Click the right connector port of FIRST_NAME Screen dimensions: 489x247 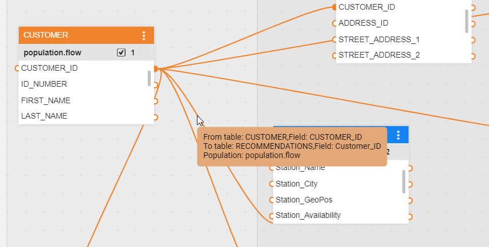tap(155, 101)
